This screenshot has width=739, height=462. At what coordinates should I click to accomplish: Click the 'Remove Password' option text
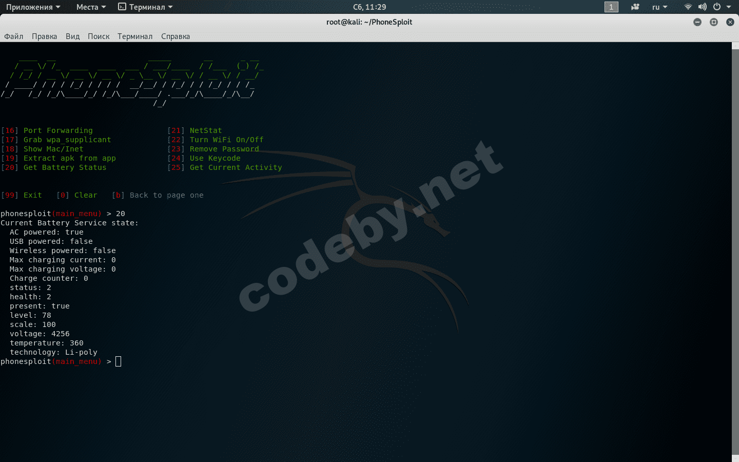pos(224,149)
